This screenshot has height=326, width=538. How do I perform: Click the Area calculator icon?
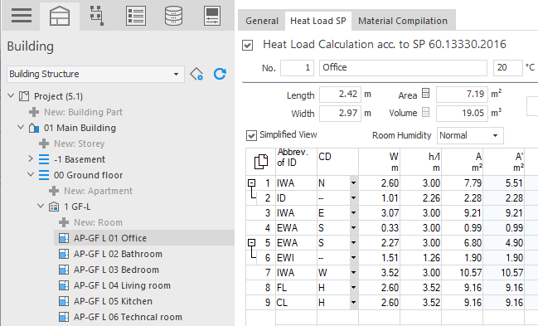click(425, 93)
